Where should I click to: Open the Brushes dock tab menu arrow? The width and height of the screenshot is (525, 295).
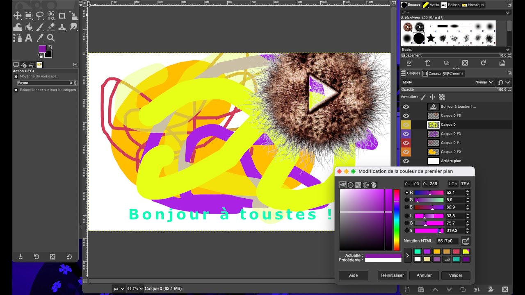[x=509, y=5]
